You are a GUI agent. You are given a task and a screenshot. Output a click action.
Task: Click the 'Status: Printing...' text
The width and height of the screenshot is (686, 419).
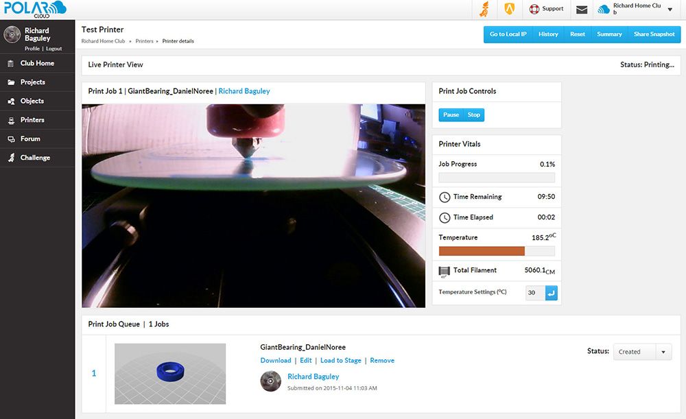point(647,64)
